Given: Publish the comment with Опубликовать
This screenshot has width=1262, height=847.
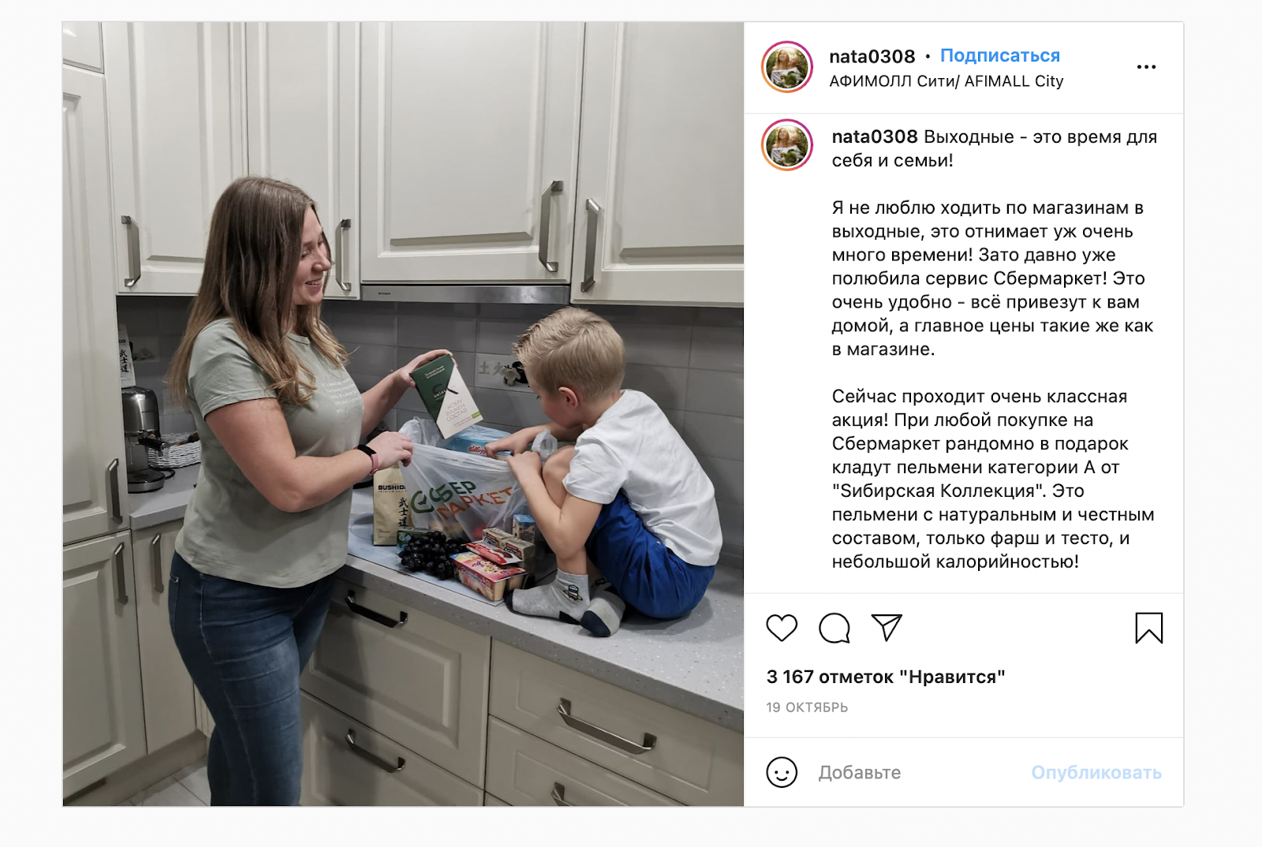Looking at the screenshot, I should click(1096, 773).
